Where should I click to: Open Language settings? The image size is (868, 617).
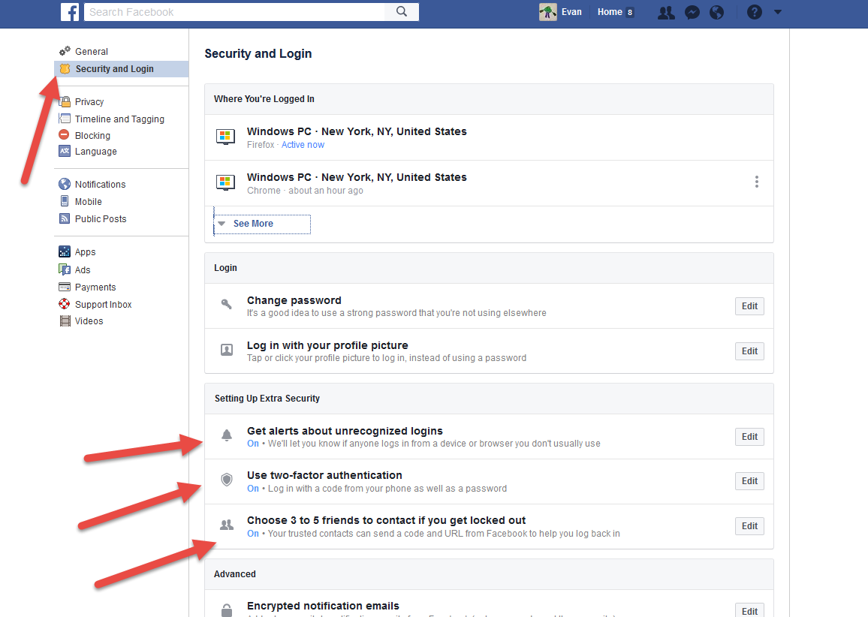click(x=96, y=152)
